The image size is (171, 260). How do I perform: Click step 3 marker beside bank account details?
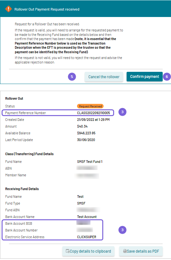122,230
